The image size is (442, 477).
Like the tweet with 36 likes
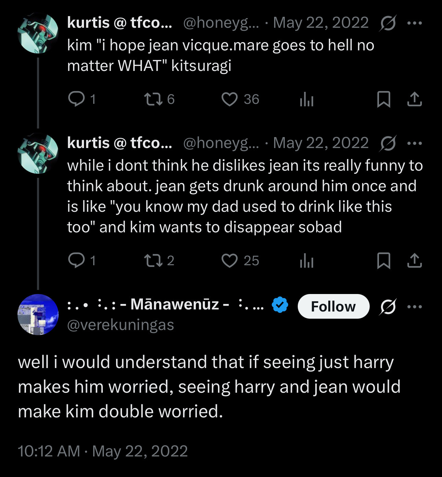pos(229,99)
